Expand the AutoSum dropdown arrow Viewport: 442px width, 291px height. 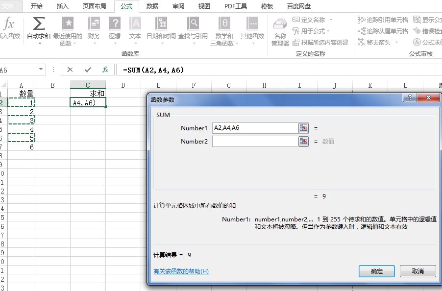pyautogui.click(x=40, y=44)
